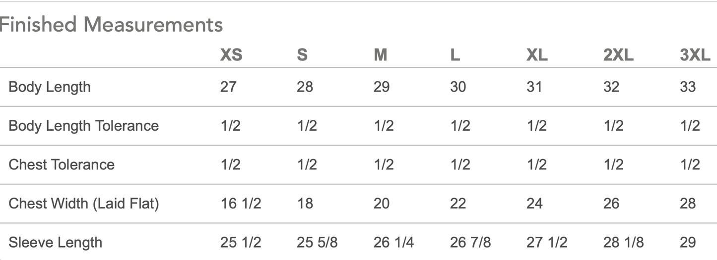Click the Chest Tolerance row label

coord(62,164)
